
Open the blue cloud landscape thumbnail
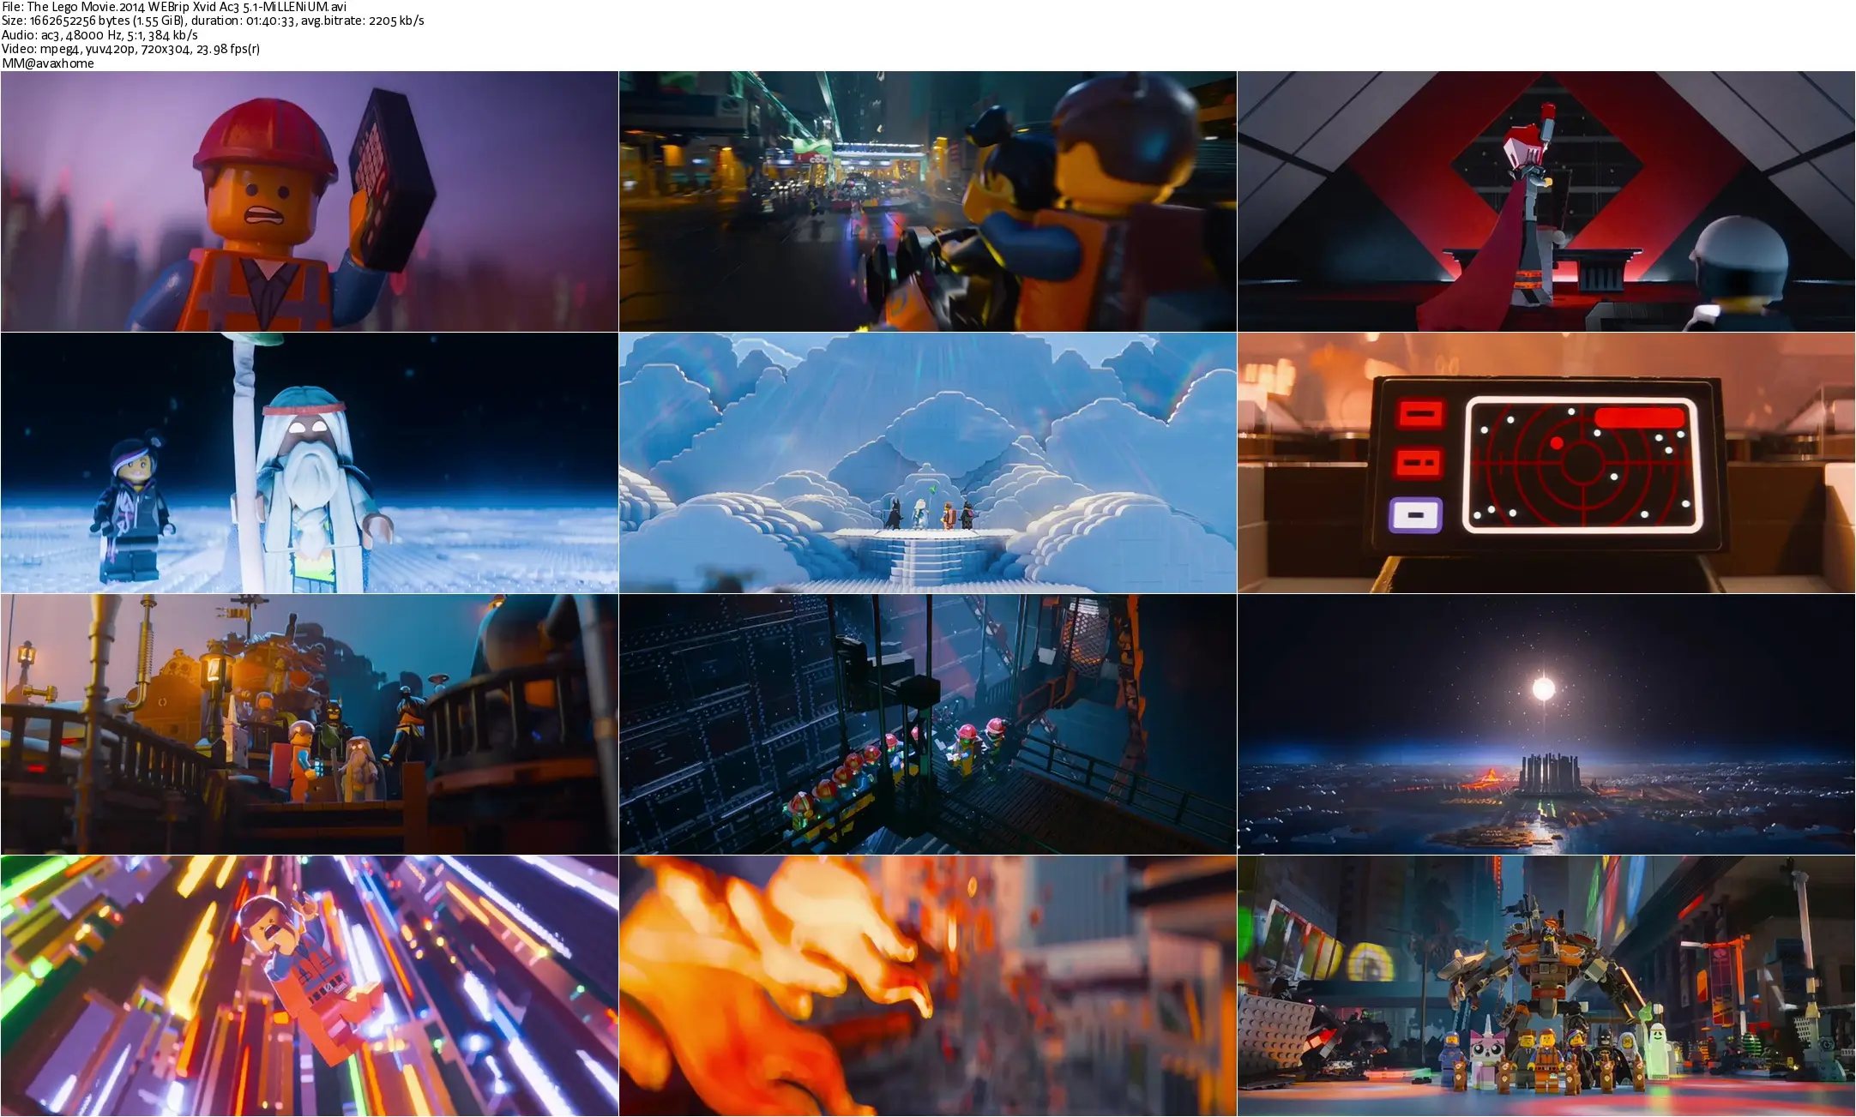(x=927, y=463)
